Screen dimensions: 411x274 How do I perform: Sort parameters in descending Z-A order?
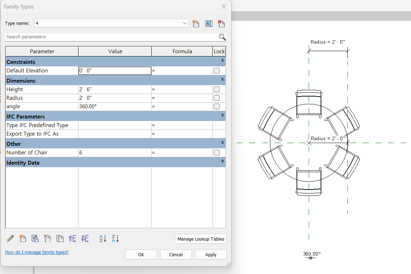pos(115,239)
